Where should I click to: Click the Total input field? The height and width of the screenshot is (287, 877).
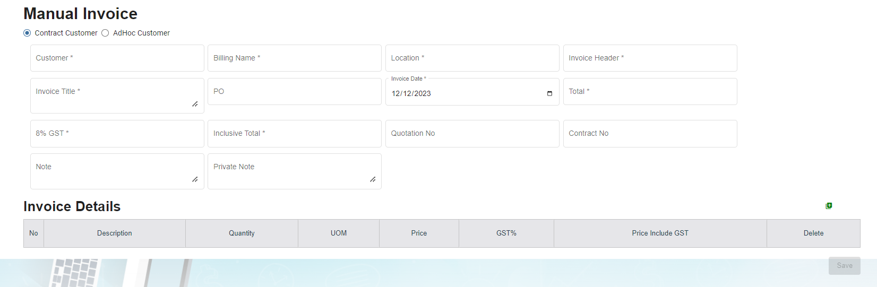pos(650,92)
